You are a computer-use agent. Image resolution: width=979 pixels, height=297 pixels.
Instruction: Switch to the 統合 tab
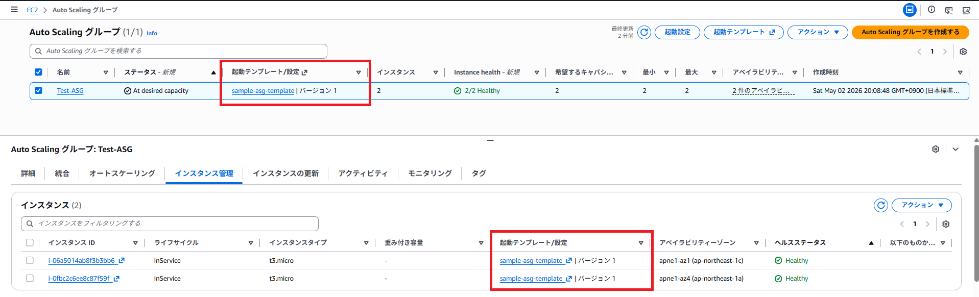point(62,174)
